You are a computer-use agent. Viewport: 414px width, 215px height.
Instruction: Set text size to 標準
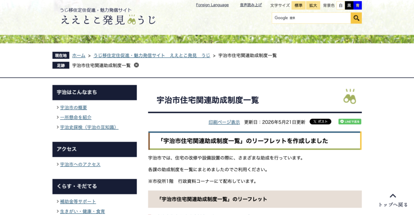(298, 5)
